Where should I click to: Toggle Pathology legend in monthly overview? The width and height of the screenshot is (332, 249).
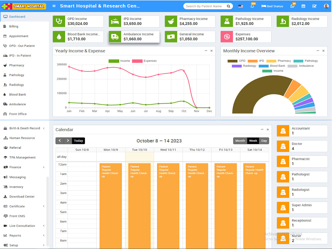pyautogui.click(x=305, y=61)
